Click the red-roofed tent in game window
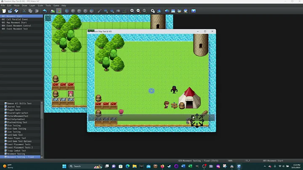The width and height of the screenshot is (303, 170). tap(189, 98)
